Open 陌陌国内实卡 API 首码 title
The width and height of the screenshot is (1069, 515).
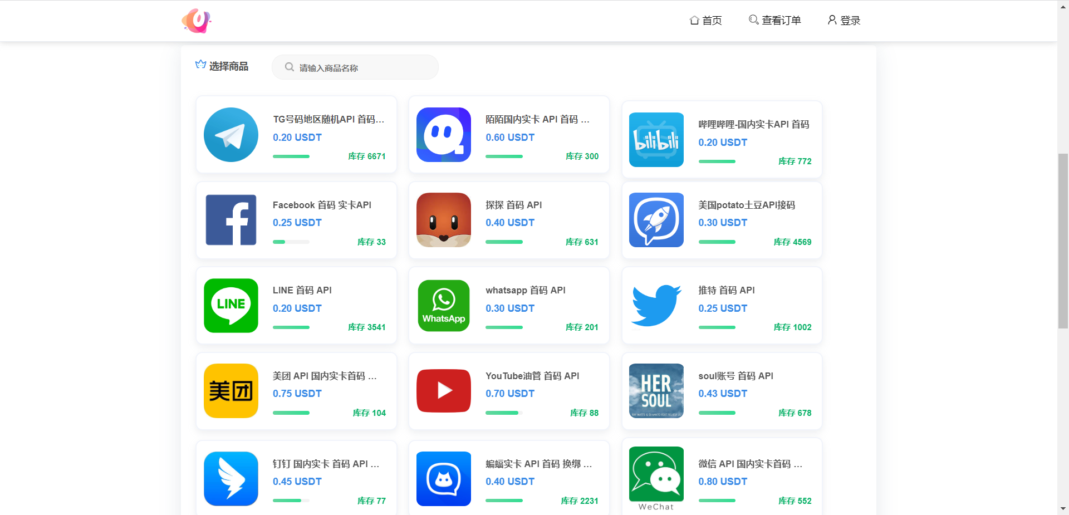coord(537,119)
